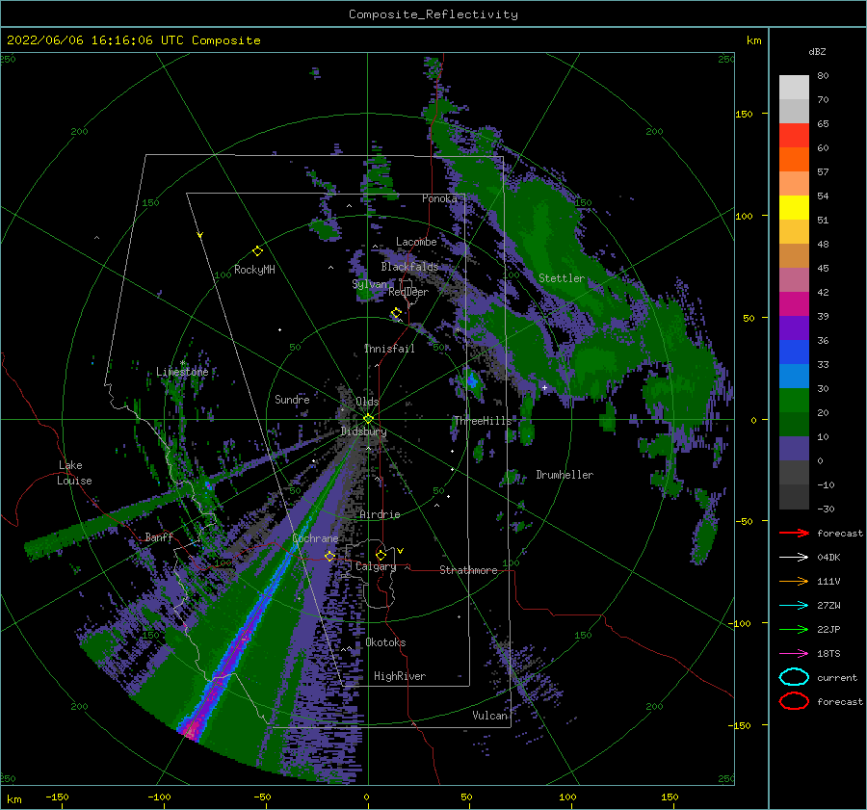This screenshot has width=867, height=810.
Task: Click the Blackfalds city label
Action: pyautogui.click(x=409, y=267)
